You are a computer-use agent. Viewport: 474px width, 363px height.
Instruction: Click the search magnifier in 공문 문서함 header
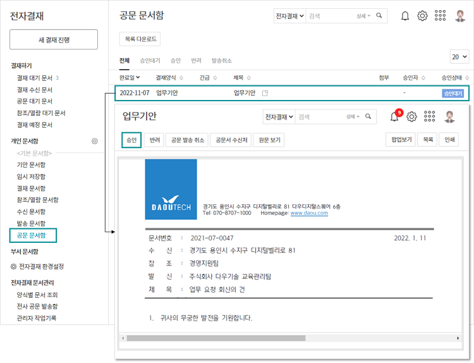[x=379, y=16]
